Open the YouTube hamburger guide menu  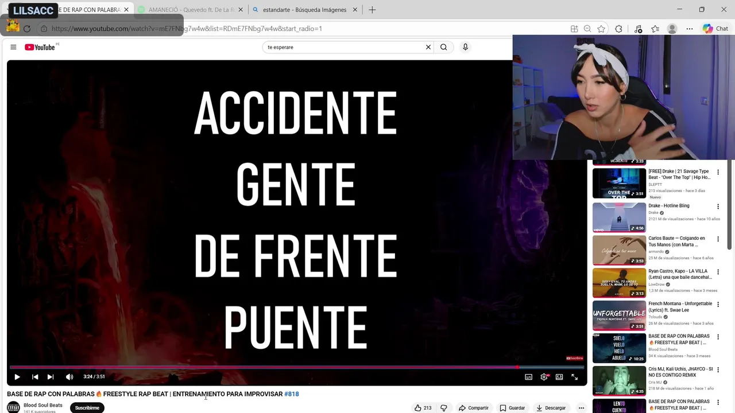[x=13, y=47]
